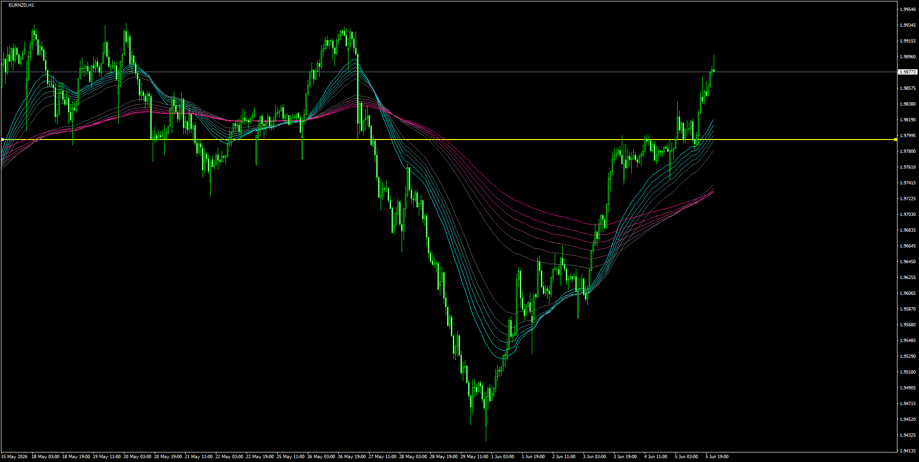Click the 1.94325 price axis label
919x462 pixels.
click(908, 435)
